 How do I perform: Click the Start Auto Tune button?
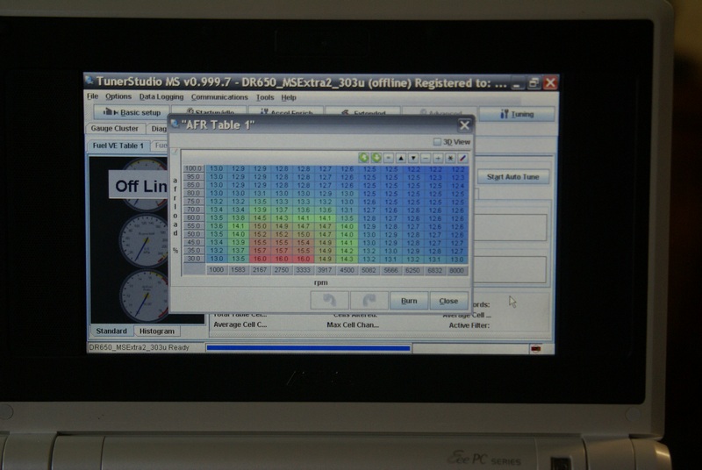tap(512, 176)
